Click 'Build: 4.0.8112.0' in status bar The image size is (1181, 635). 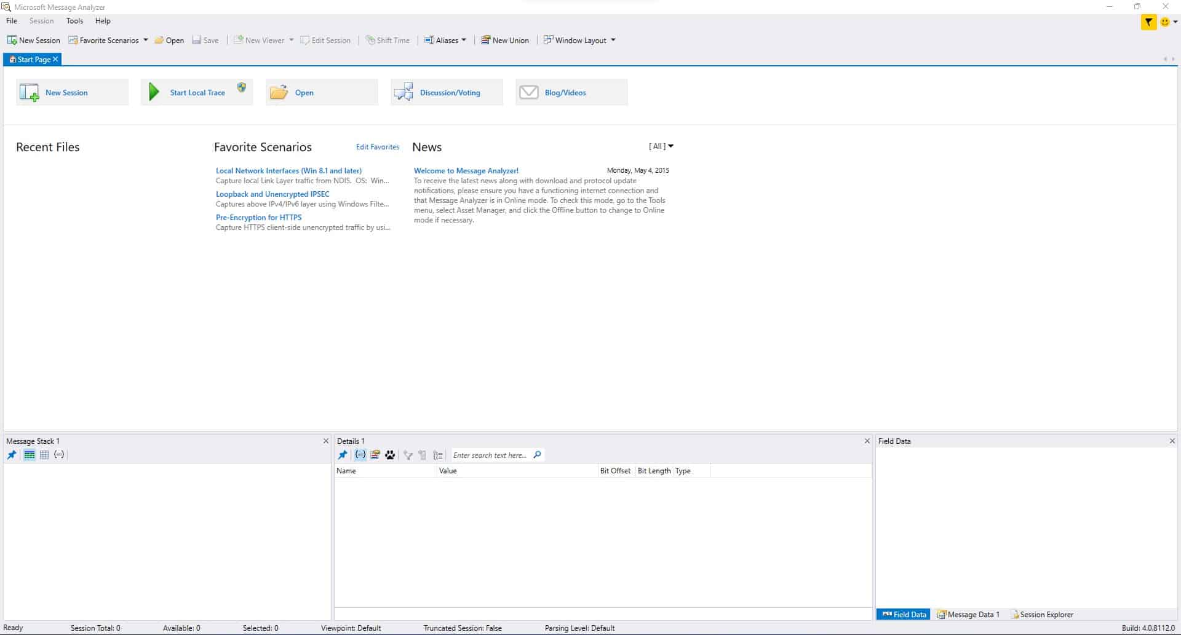pyautogui.click(x=1148, y=628)
